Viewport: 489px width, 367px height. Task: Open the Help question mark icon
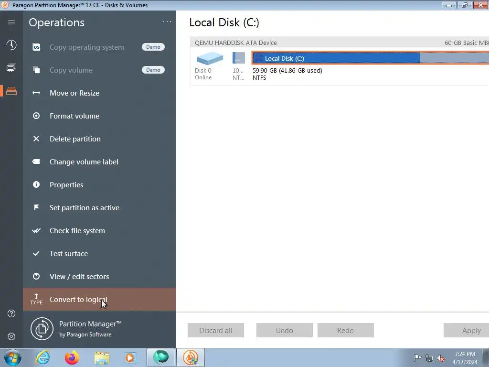11,313
